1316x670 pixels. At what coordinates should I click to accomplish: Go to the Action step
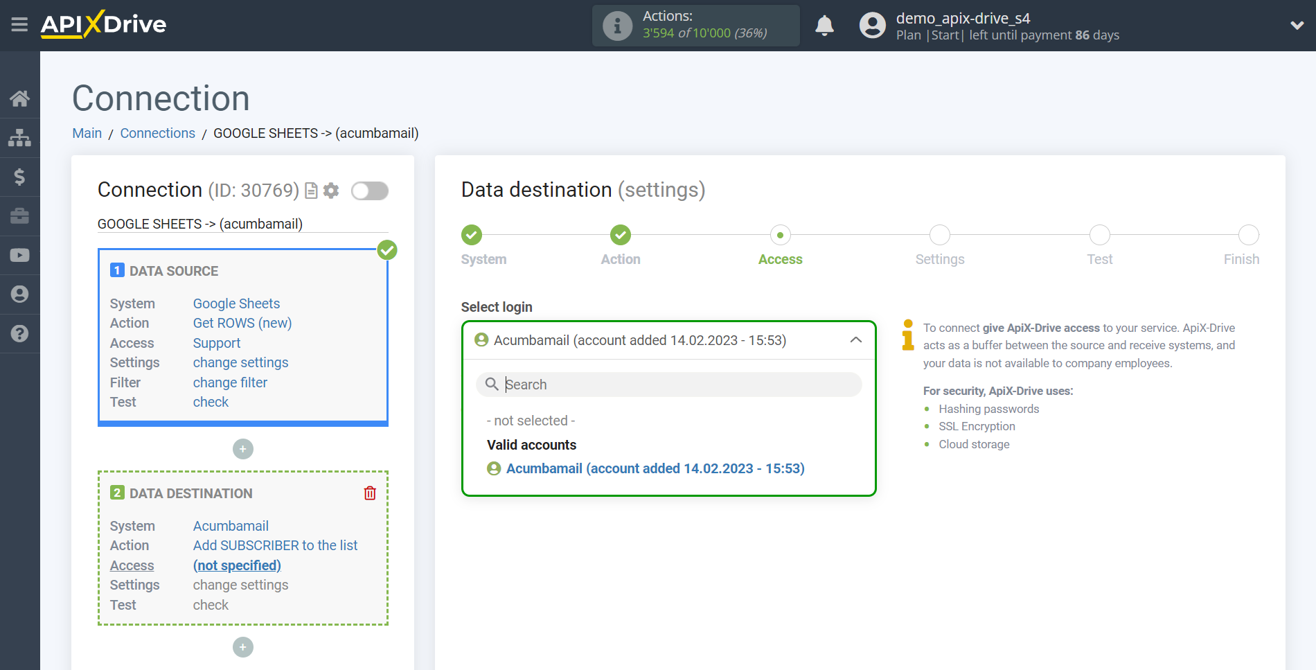621,235
